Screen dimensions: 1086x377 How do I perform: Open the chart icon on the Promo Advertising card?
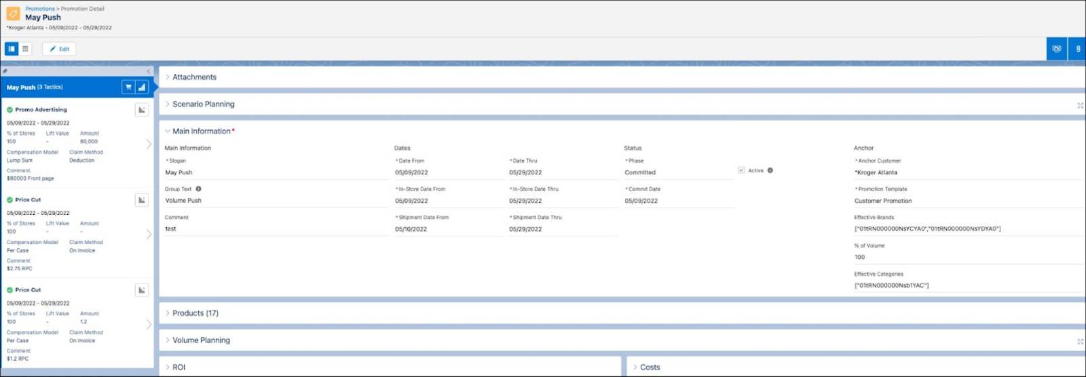pos(142,110)
